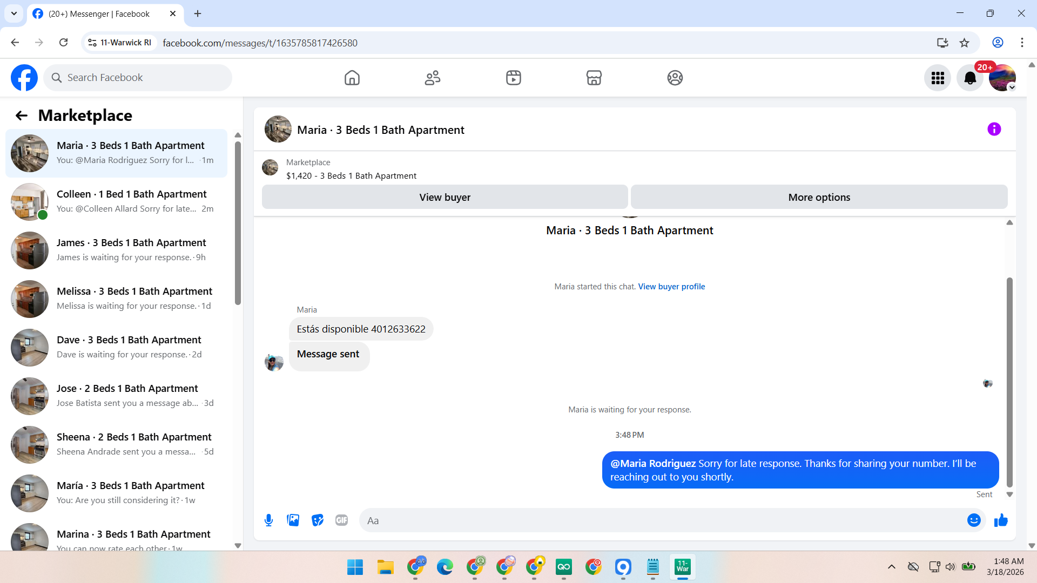Open Marina 3 Beds 1 Bath conversation
The width and height of the screenshot is (1037, 583).
(116, 535)
